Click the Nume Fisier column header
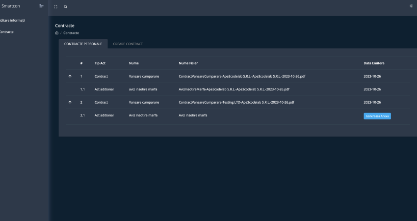Image resolution: width=417 pixels, height=221 pixels. pyautogui.click(x=188, y=63)
